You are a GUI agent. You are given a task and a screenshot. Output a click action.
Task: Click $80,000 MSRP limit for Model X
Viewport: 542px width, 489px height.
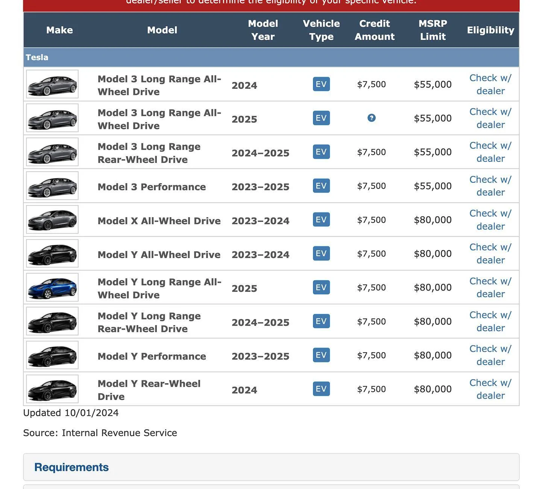pos(433,220)
